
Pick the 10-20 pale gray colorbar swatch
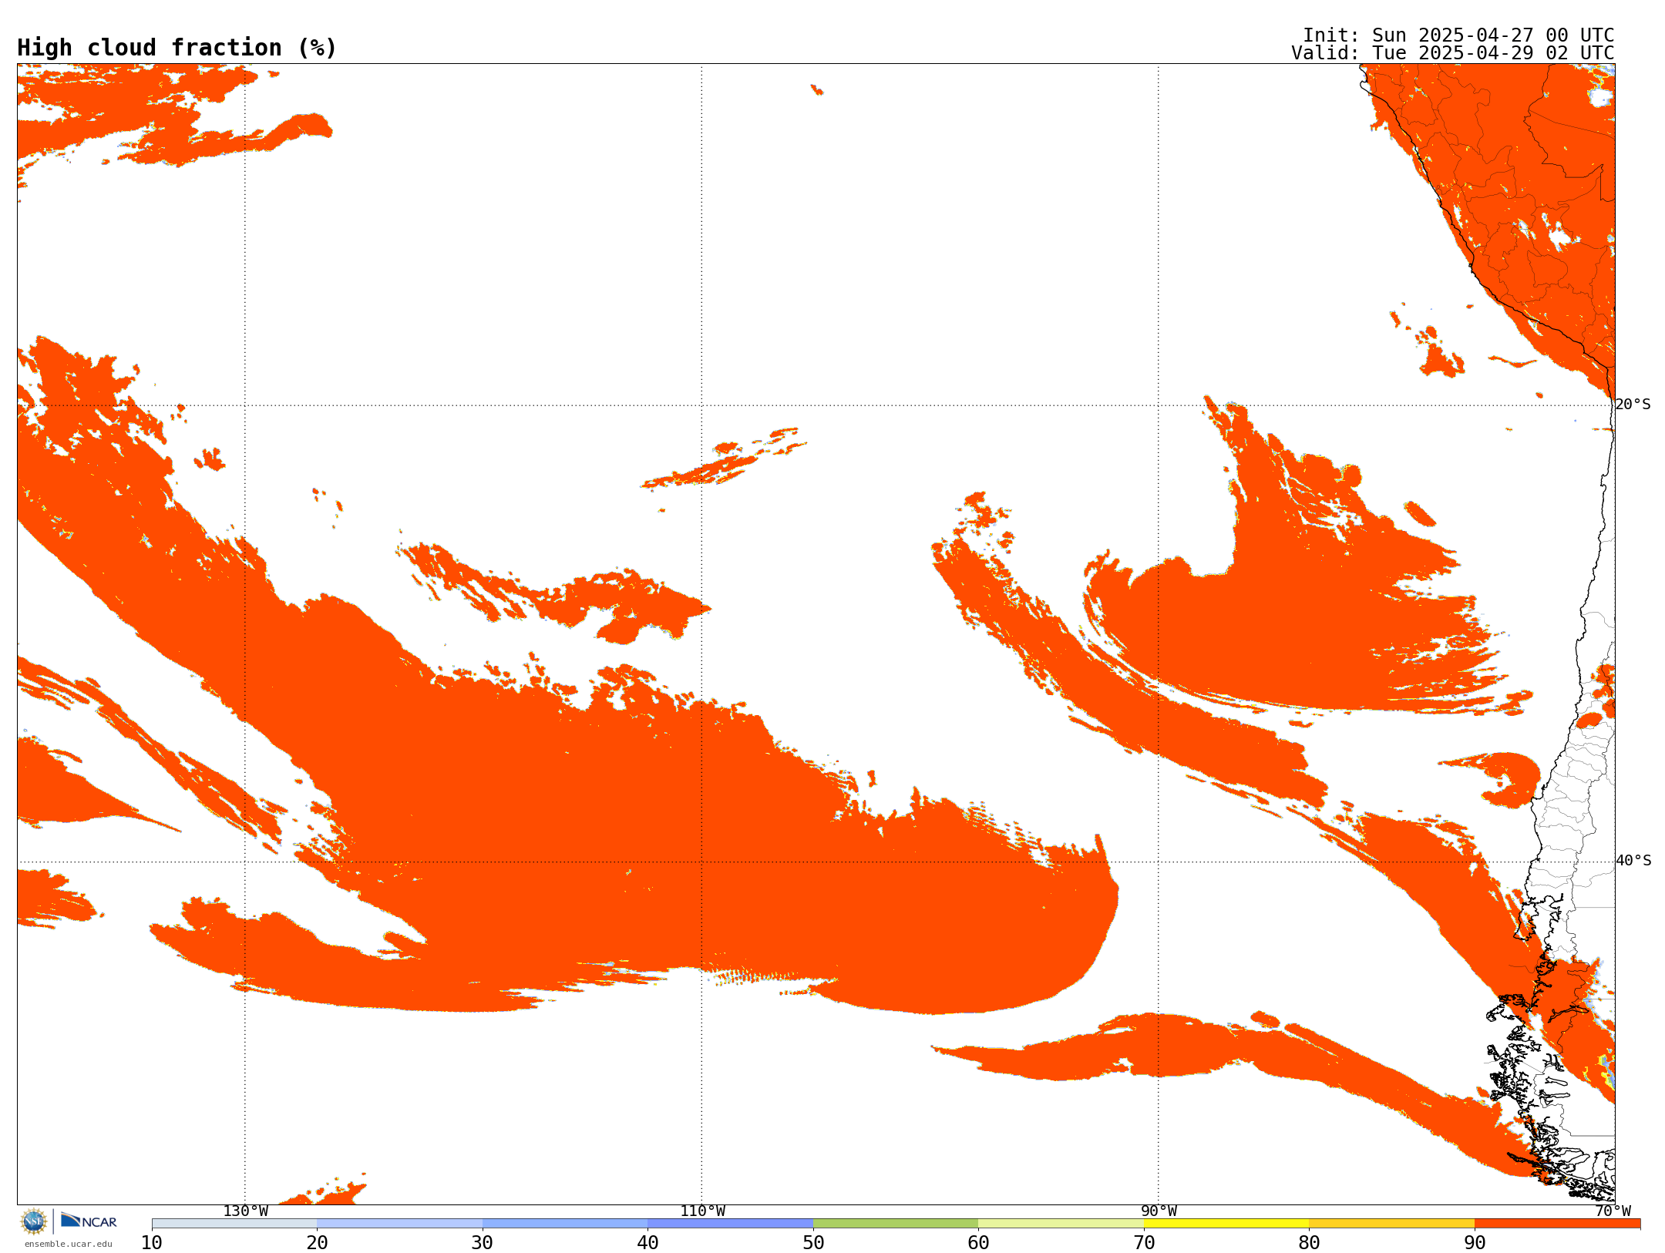(234, 1224)
